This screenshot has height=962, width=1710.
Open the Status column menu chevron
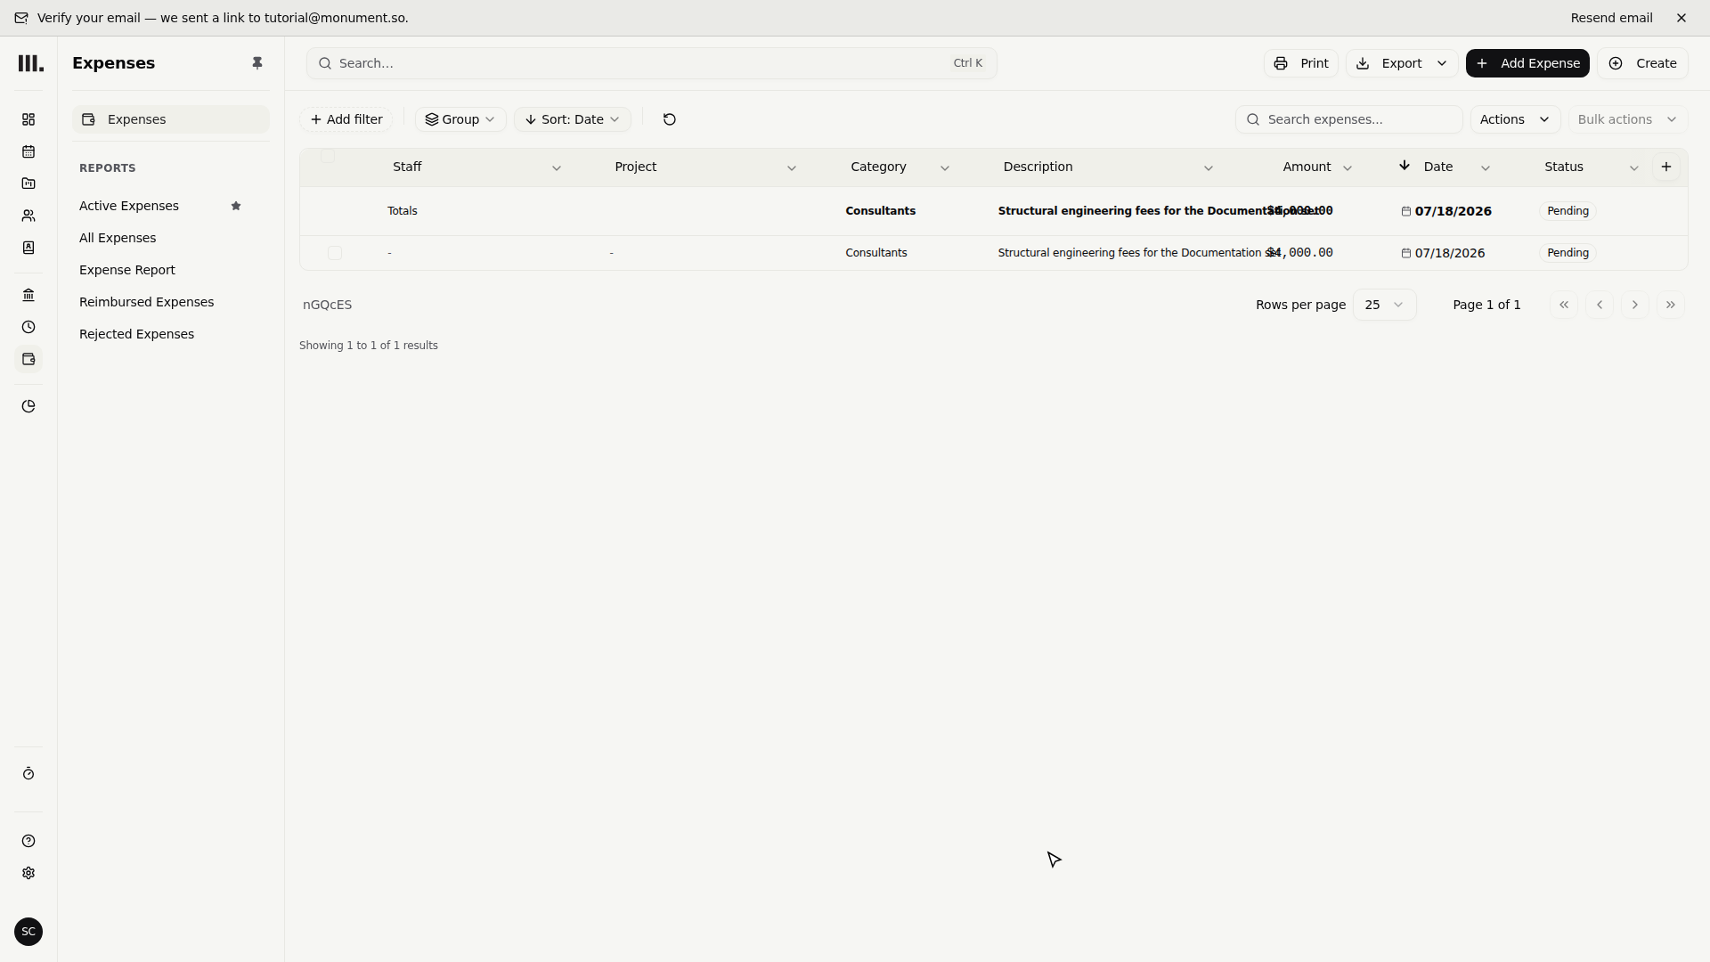(1634, 167)
